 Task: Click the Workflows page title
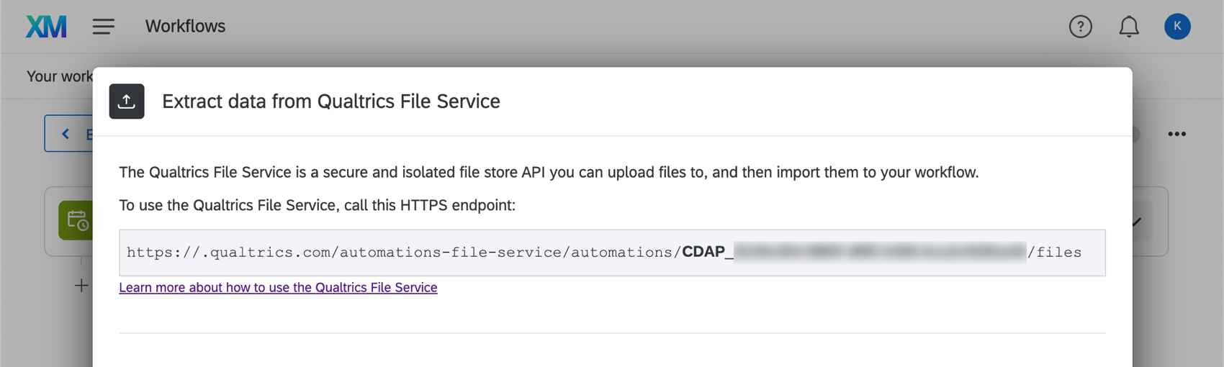(x=185, y=27)
